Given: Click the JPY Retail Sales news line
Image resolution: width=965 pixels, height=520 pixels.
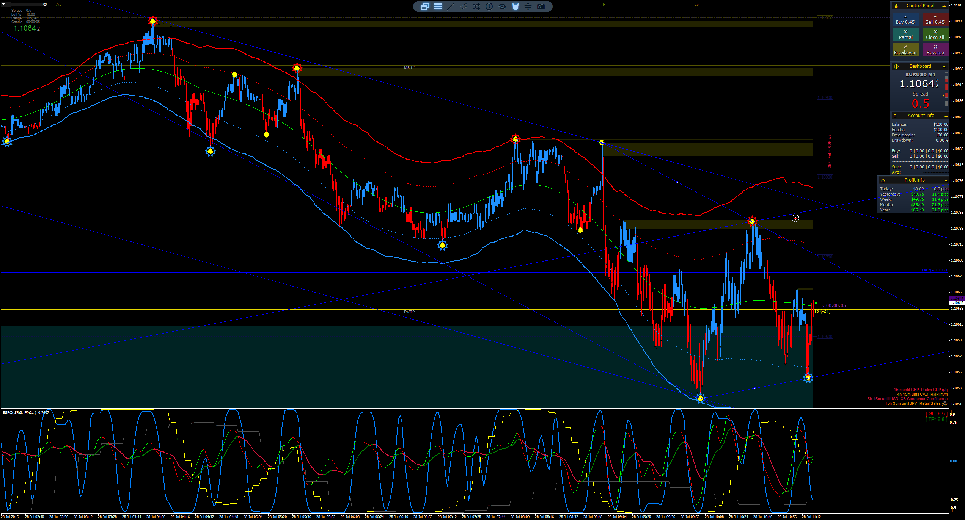Looking at the screenshot, I should (x=916, y=404).
